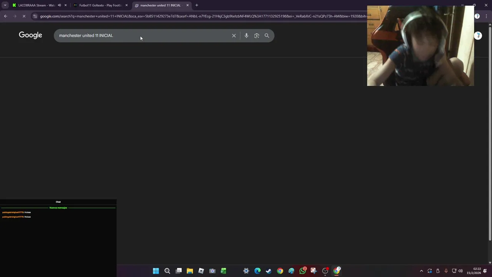This screenshot has width=492, height=277.
Task: Open the Windows Start menu
Action: pos(156,271)
